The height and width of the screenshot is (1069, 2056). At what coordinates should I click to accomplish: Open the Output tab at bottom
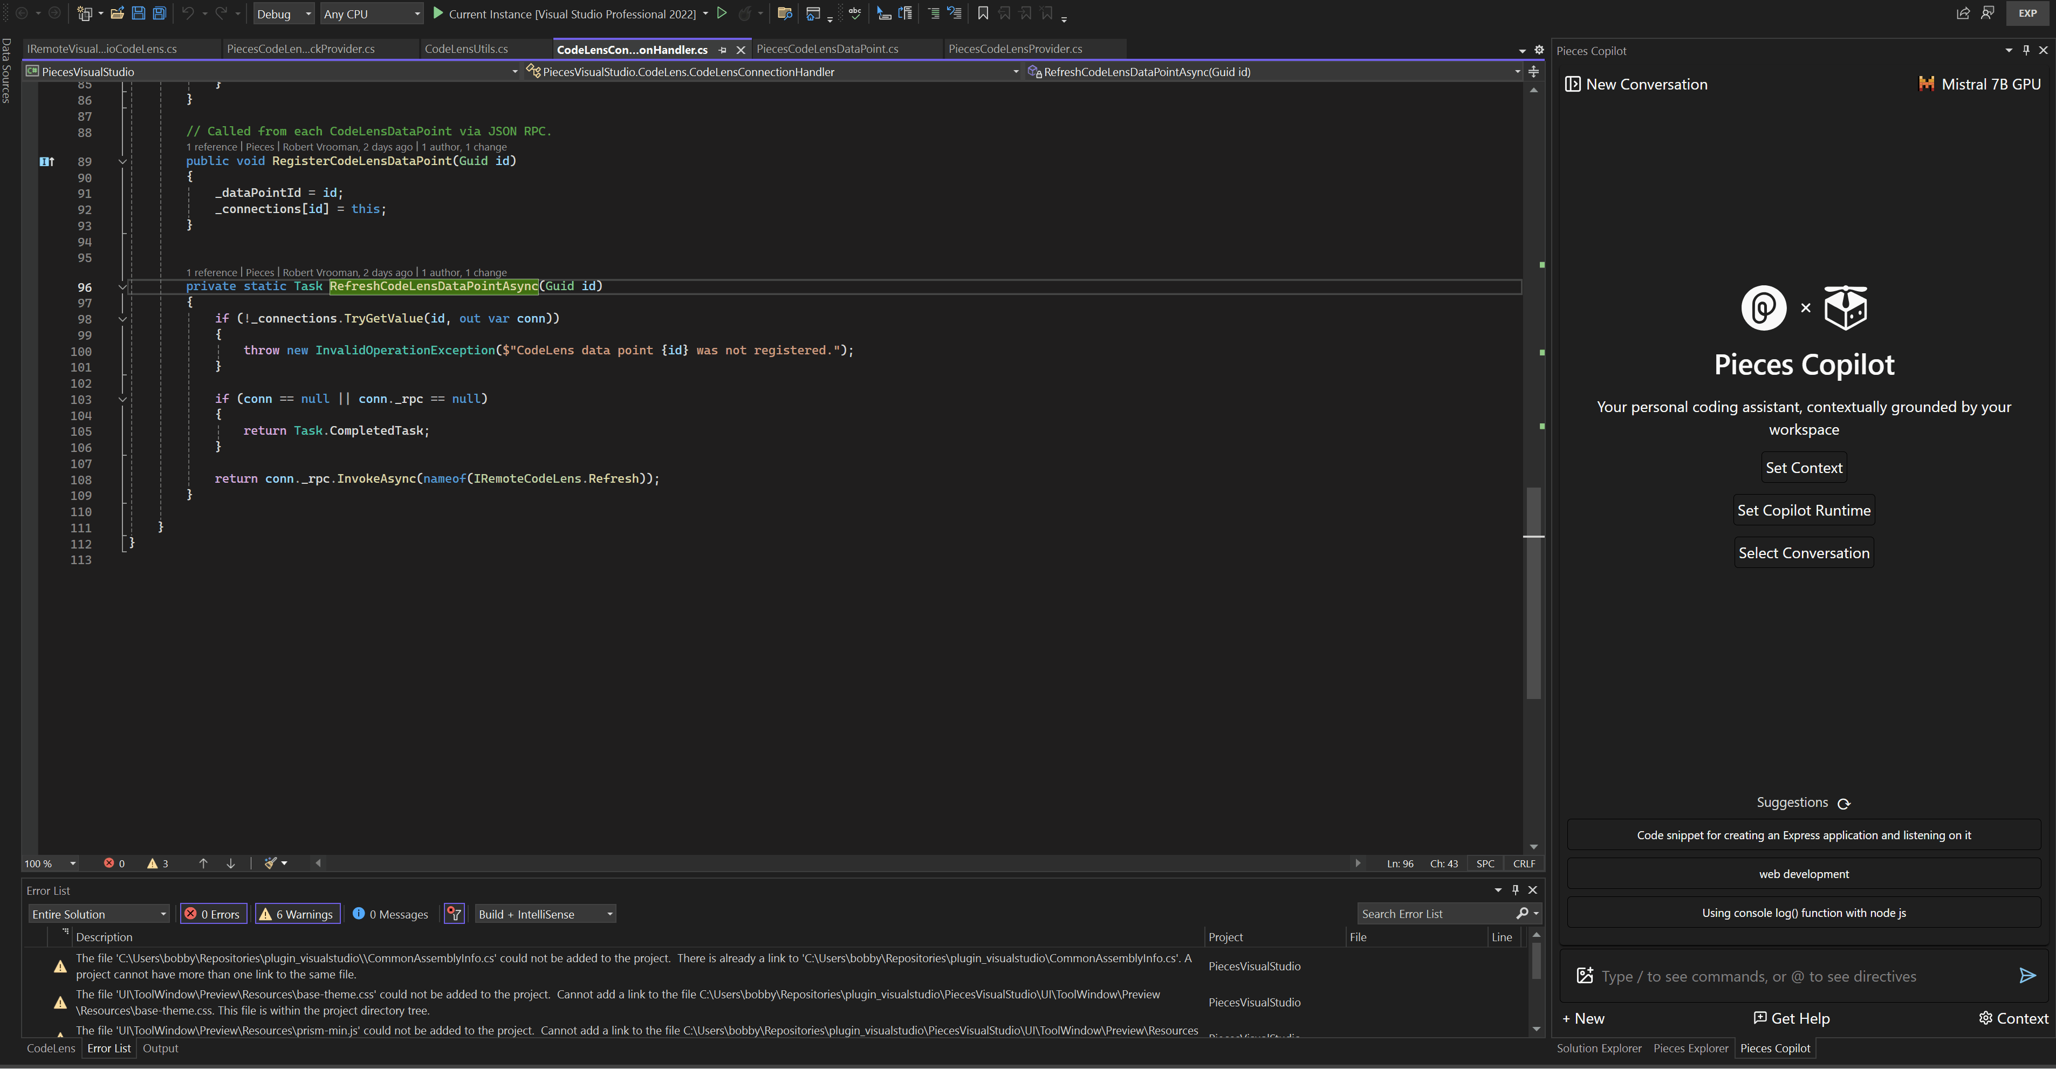pos(160,1049)
